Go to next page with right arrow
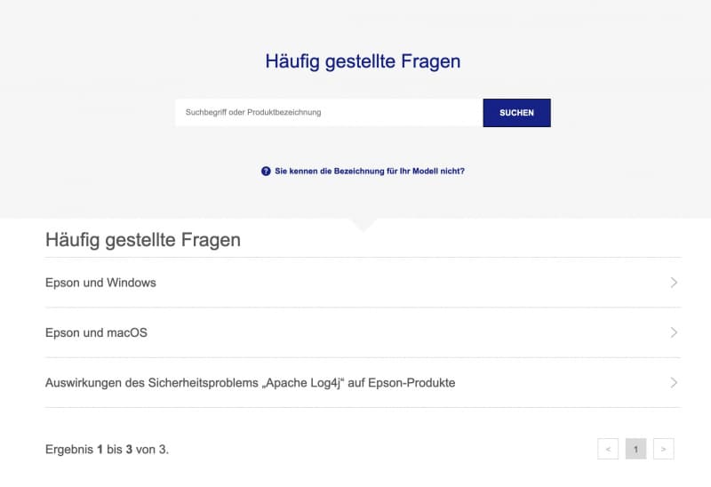The height and width of the screenshot is (487, 711). 663,449
